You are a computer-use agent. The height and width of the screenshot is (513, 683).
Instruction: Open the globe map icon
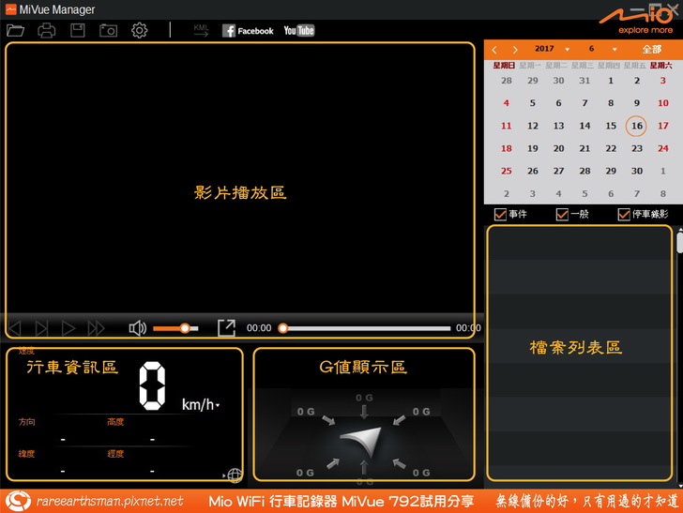pyautogui.click(x=234, y=475)
